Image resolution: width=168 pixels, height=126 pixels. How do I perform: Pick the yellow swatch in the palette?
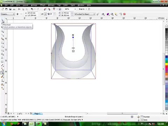[x=167, y=64]
